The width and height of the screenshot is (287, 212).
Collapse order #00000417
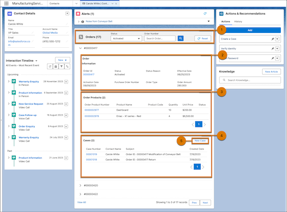pos(80,48)
